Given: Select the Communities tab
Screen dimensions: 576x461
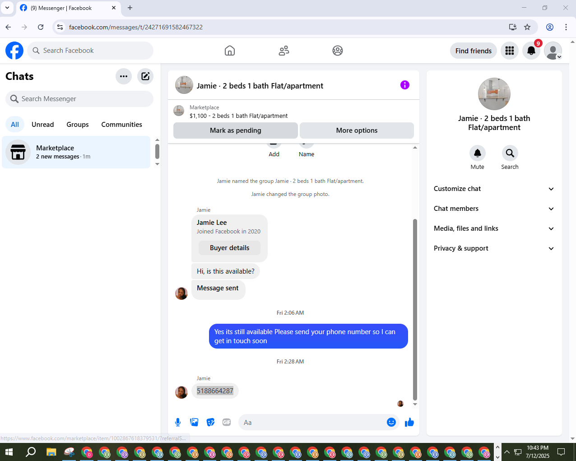Looking at the screenshot, I should (121, 125).
